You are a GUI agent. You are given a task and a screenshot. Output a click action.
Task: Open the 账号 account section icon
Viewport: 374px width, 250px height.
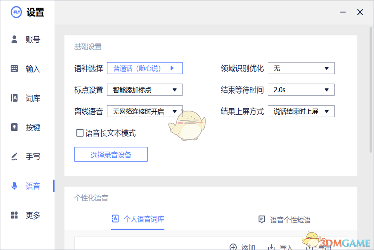pyautogui.click(x=15, y=39)
